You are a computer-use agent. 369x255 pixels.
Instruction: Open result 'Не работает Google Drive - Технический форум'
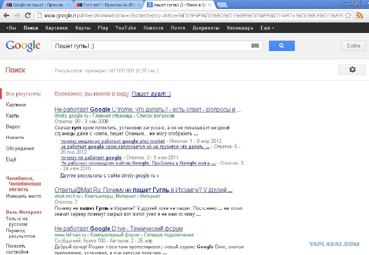pyautogui.click(x=118, y=228)
